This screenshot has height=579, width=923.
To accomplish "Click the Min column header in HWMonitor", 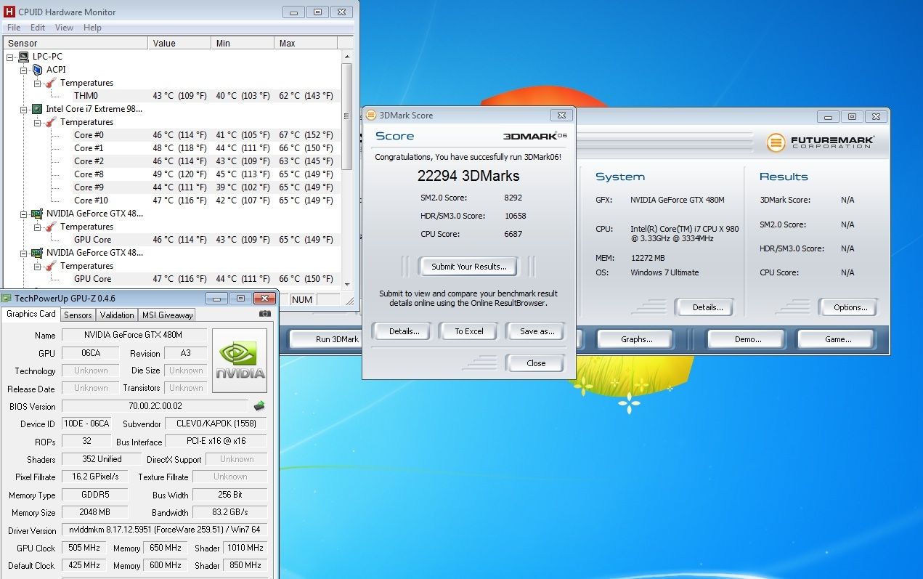I will (x=243, y=44).
